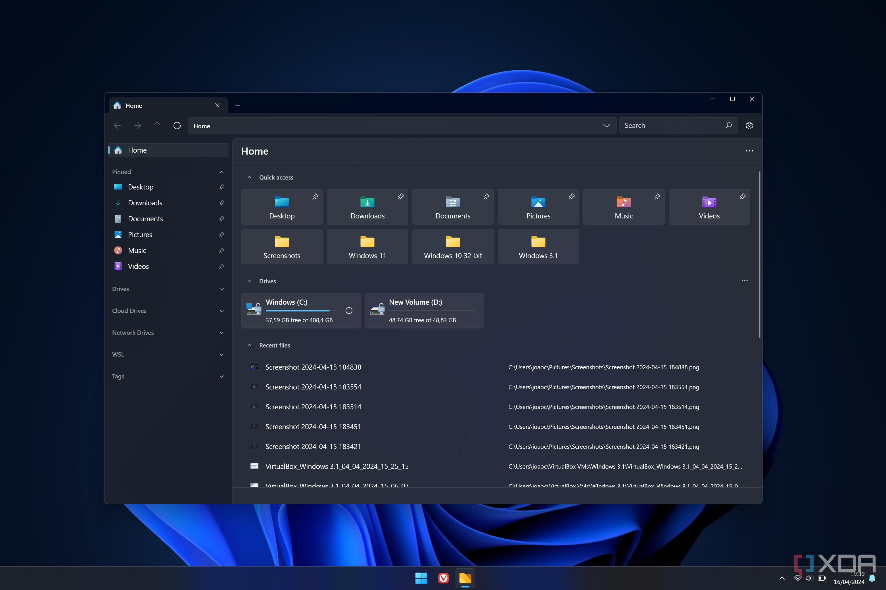
Task: Open the Documents quick access tile
Action: pyautogui.click(x=453, y=206)
